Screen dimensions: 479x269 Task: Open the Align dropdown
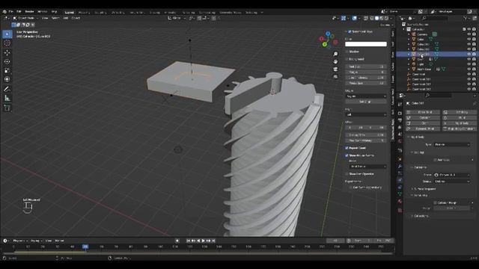point(366,114)
